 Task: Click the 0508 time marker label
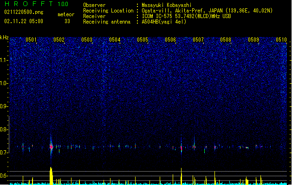[x=226, y=40]
